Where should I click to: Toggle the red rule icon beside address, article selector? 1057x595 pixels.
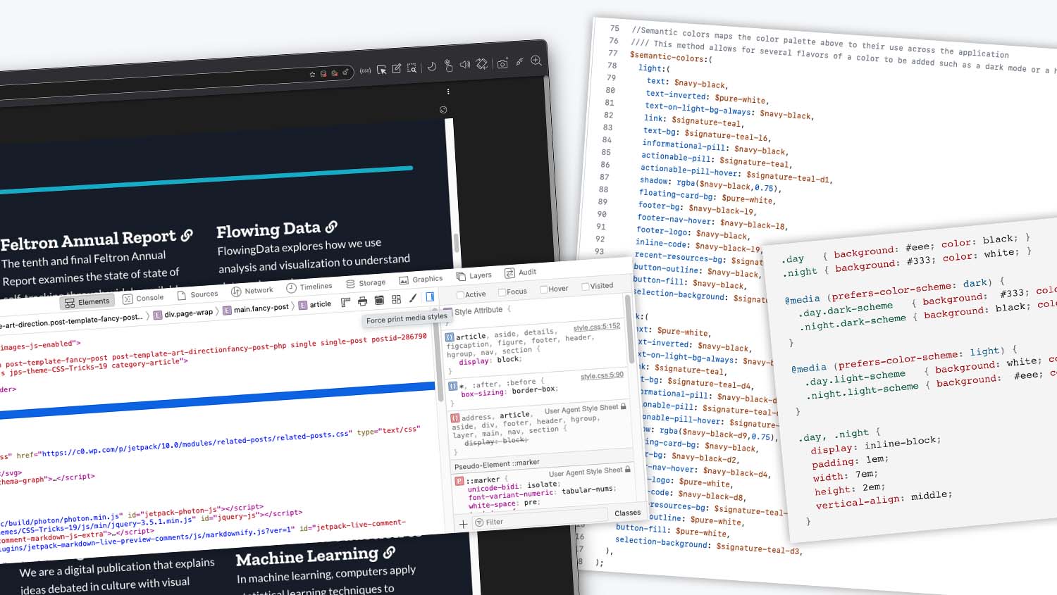pos(455,418)
